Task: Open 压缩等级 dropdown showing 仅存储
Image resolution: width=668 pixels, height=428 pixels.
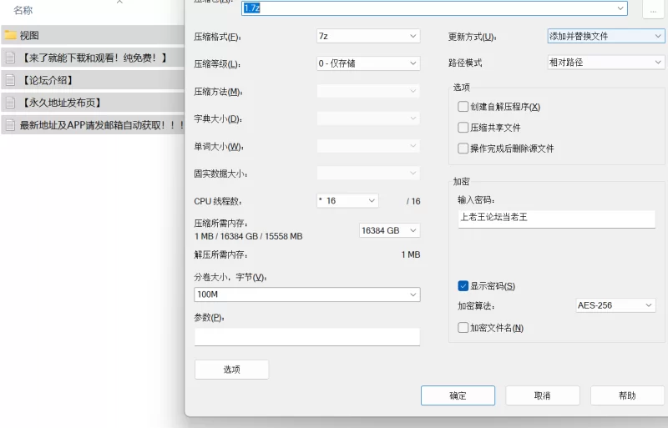Action: tap(368, 63)
